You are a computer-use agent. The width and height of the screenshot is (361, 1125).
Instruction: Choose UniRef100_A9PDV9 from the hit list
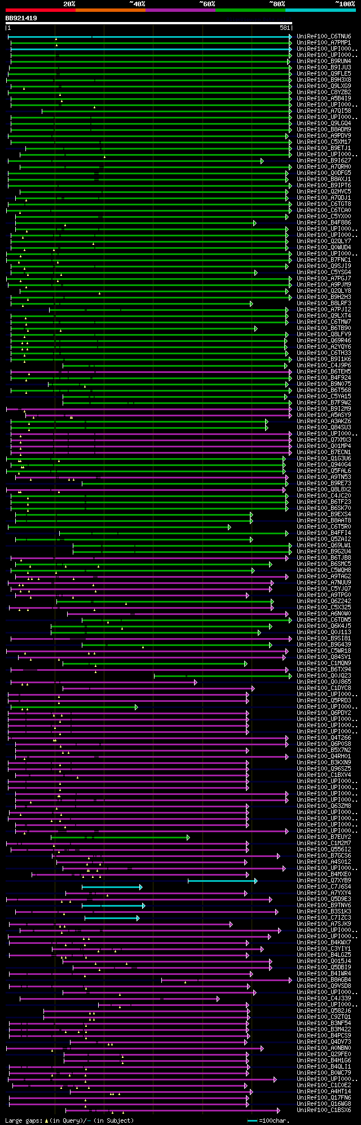[x=324, y=136]
